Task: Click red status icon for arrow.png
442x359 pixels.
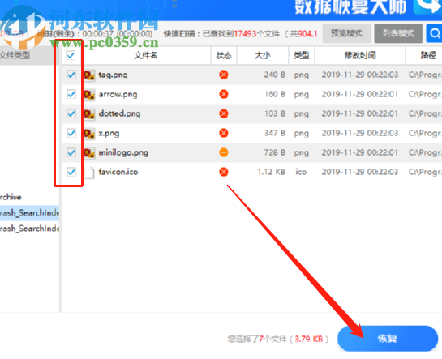Action: click(224, 94)
